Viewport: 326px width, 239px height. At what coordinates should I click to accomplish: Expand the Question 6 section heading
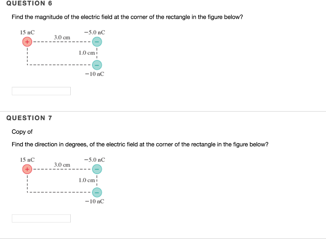(29, 4)
